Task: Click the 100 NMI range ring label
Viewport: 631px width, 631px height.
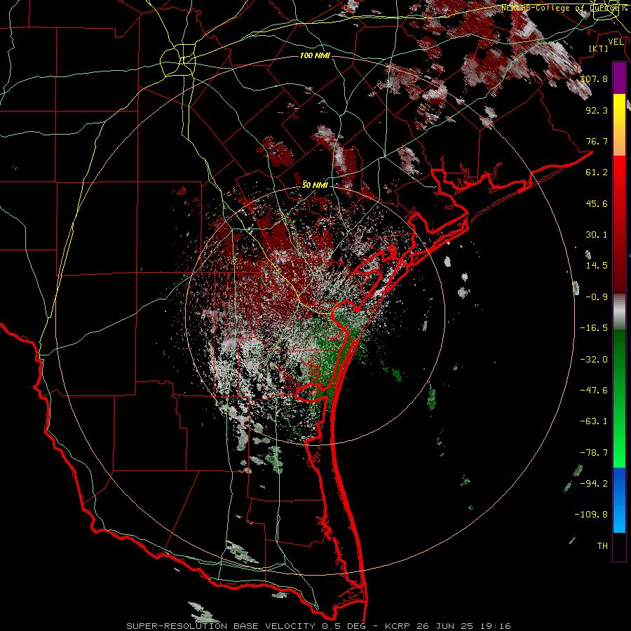Action: coord(315,55)
